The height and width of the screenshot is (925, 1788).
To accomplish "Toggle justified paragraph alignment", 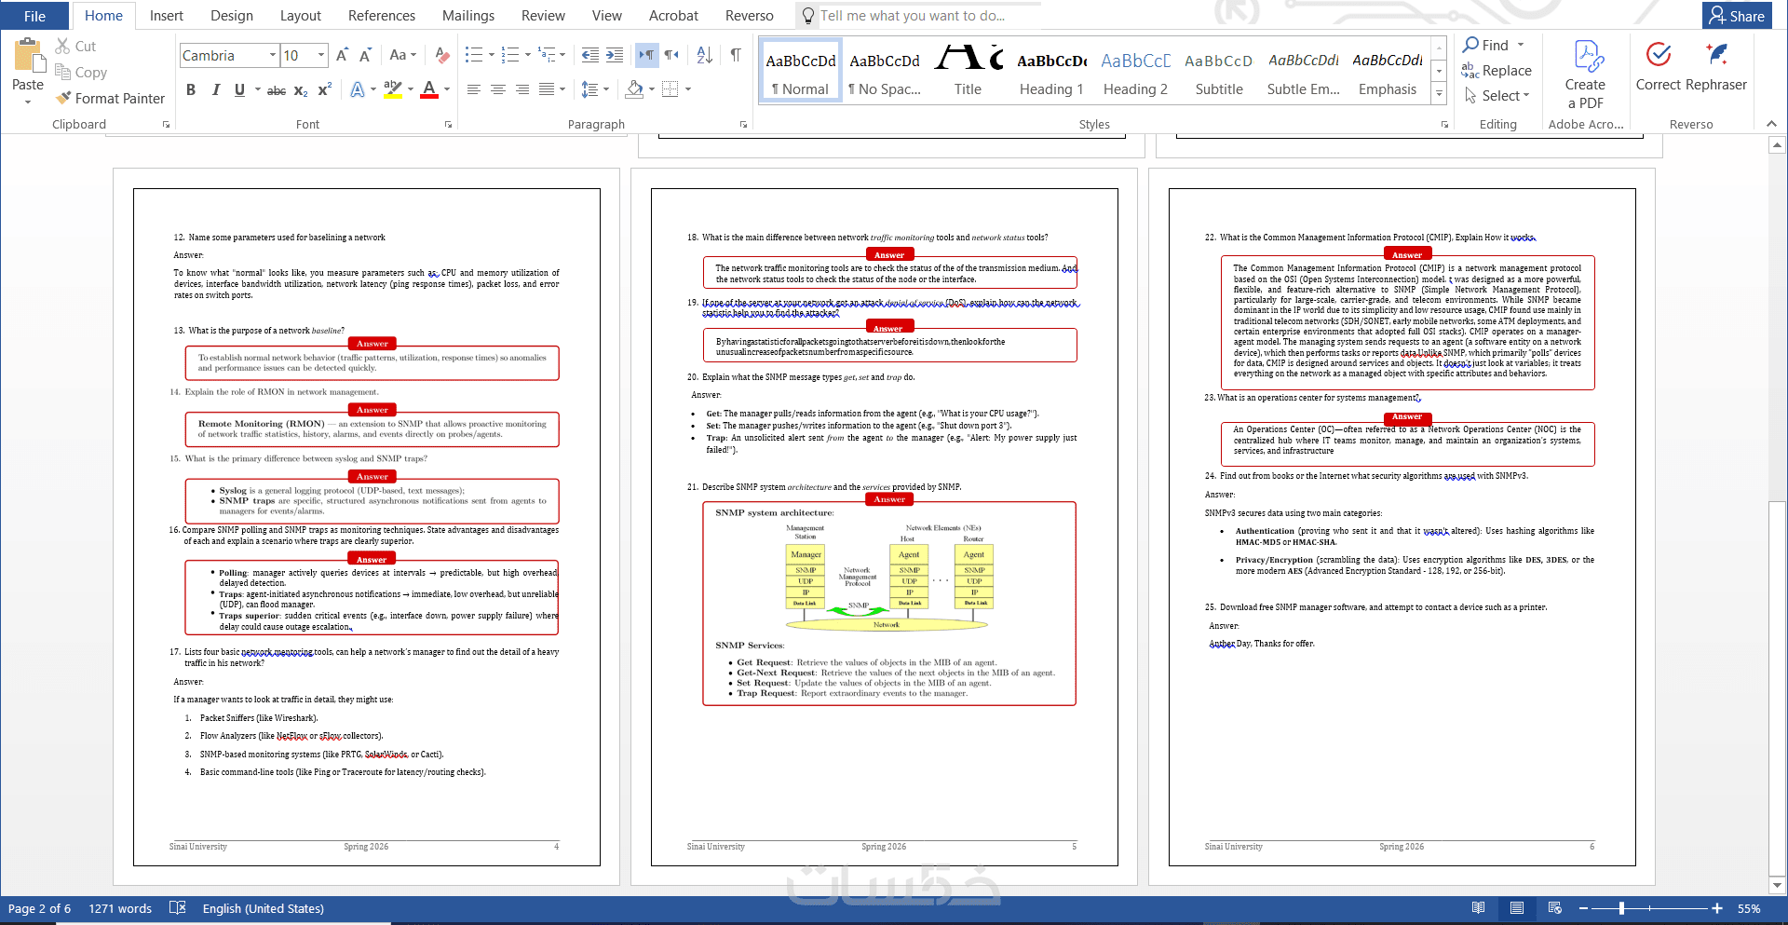I will pos(546,90).
